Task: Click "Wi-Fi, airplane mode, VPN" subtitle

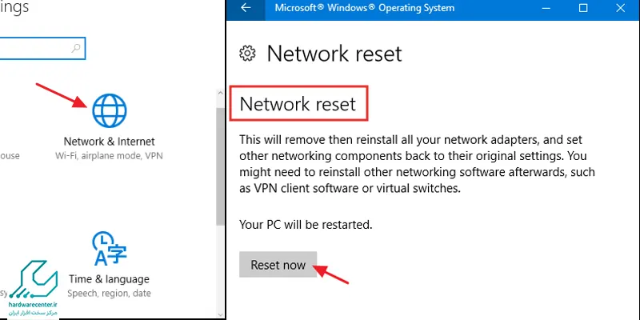Action: pos(110,155)
